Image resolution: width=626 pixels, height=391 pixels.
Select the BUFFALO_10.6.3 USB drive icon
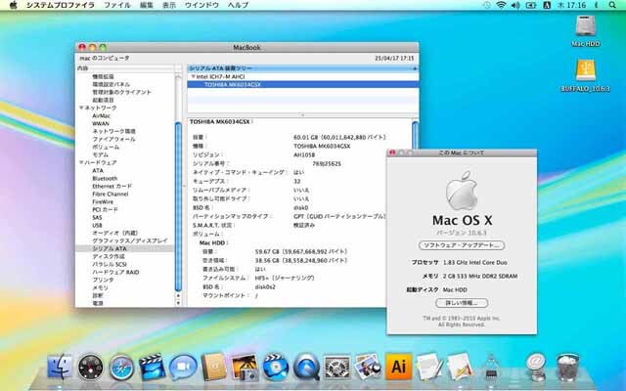pos(586,71)
